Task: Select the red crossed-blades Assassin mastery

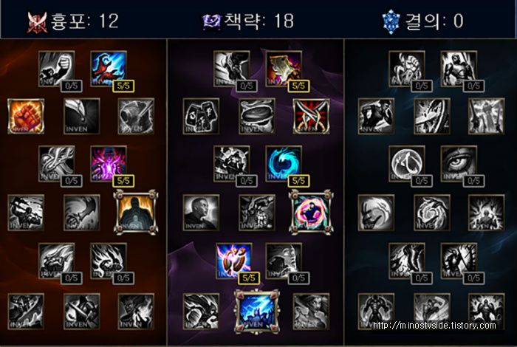Action: [x=311, y=116]
